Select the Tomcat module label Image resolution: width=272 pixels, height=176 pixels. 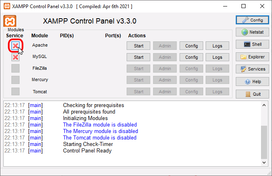[40, 92]
